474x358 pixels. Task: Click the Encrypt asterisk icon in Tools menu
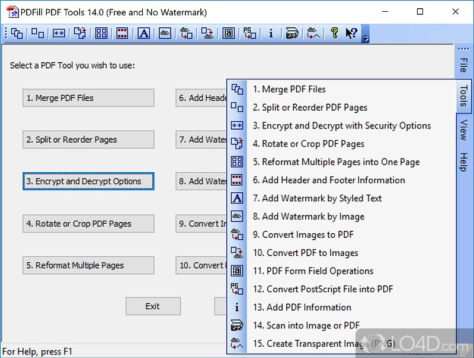[237, 125]
